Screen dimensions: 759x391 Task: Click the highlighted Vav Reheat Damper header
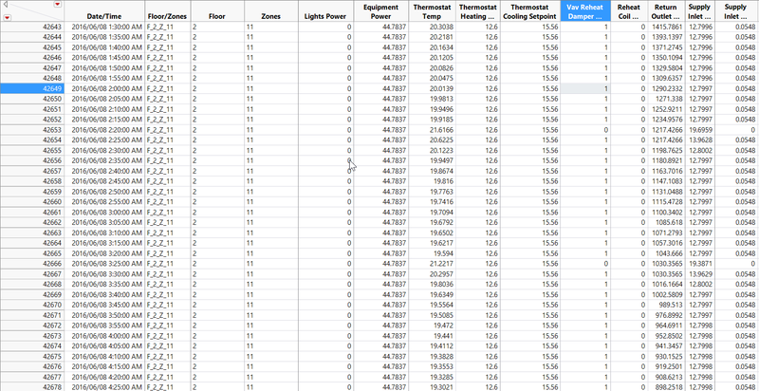pos(584,11)
